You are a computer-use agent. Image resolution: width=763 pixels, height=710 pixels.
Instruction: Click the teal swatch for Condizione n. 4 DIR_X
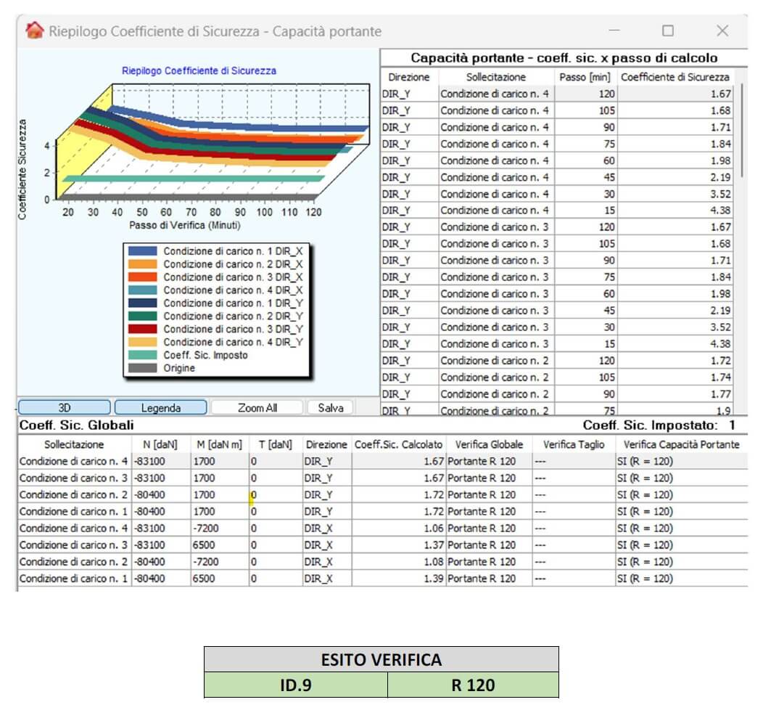pyautogui.click(x=143, y=290)
